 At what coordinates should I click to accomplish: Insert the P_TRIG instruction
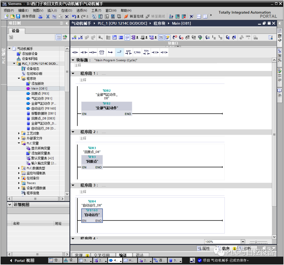click(x=137, y=53)
